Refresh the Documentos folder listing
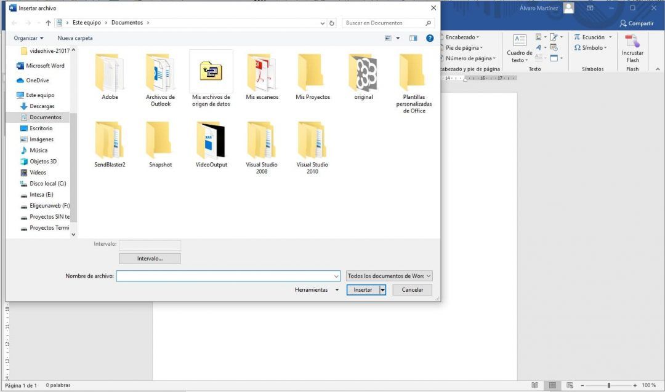The width and height of the screenshot is (665, 392). tap(332, 23)
